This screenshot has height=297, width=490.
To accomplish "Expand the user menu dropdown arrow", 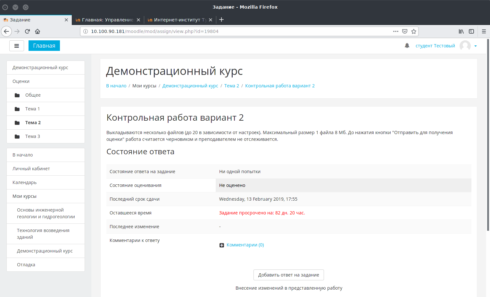I will (x=476, y=46).
